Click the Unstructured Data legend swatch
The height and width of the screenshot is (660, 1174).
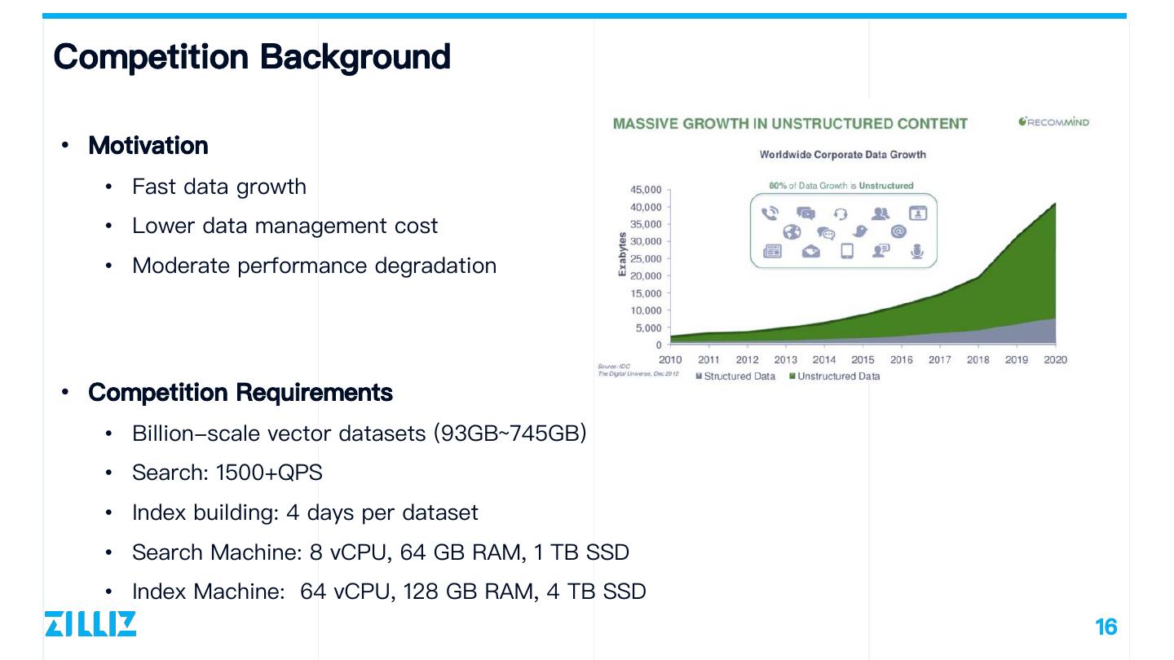click(x=792, y=376)
